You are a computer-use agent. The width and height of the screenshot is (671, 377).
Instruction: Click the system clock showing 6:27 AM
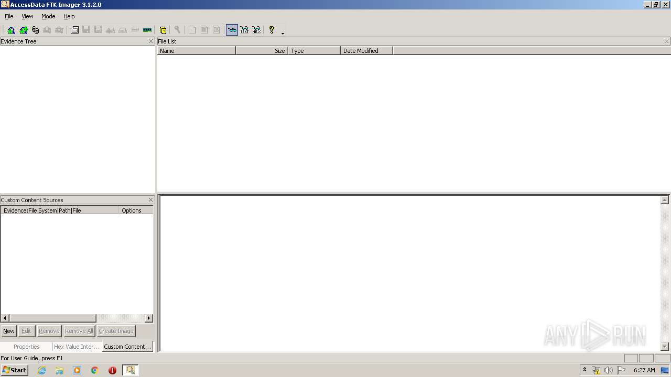(x=644, y=370)
